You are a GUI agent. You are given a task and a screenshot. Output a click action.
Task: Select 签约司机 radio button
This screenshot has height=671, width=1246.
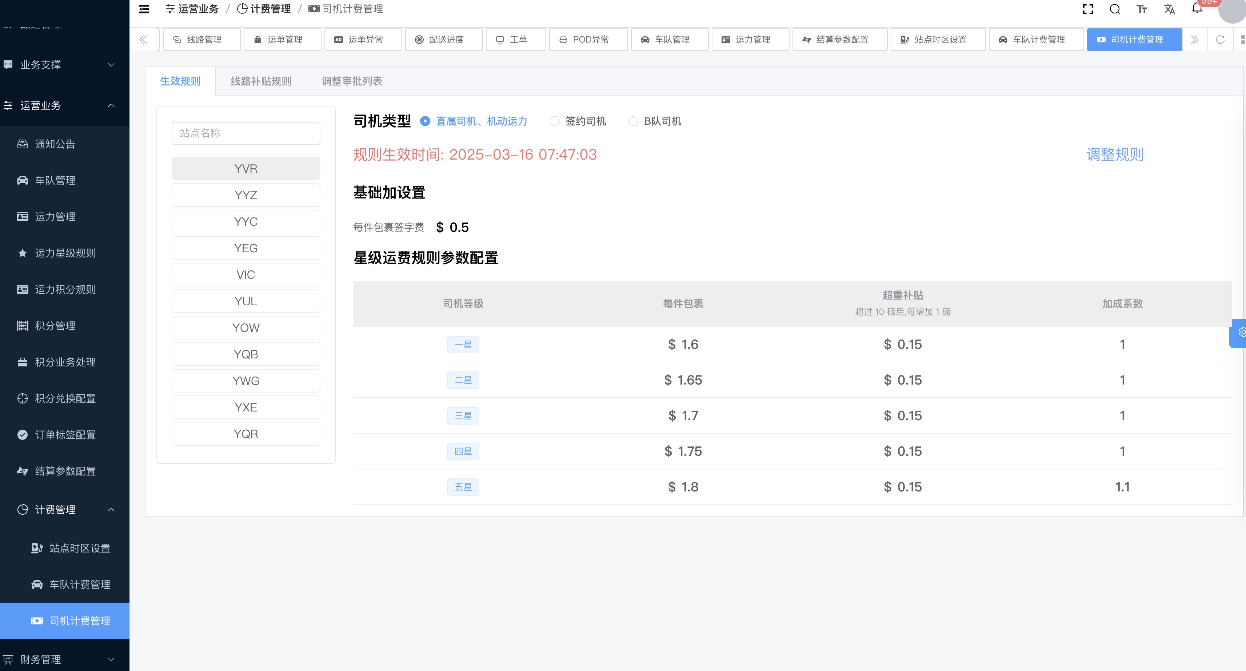pyautogui.click(x=554, y=121)
